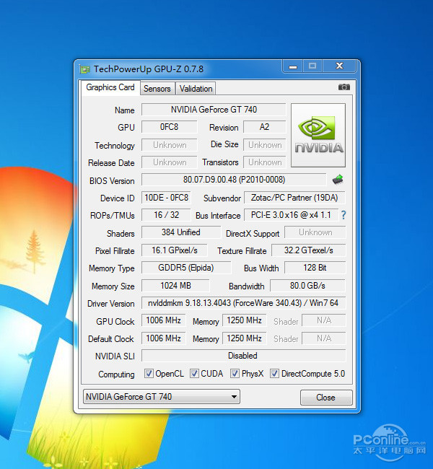Click the bus interface question mark icon
The width and height of the screenshot is (433, 469).
click(x=344, y=215)
